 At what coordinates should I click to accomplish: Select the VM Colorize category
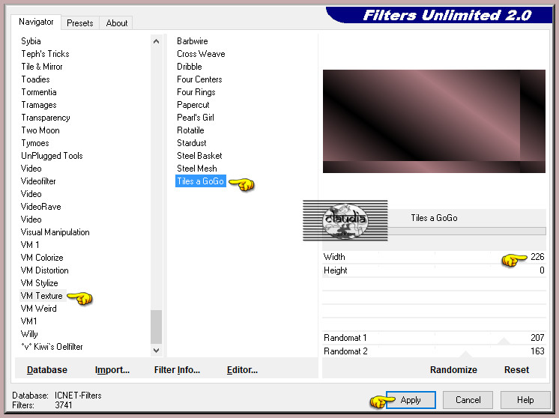point(42,257)
